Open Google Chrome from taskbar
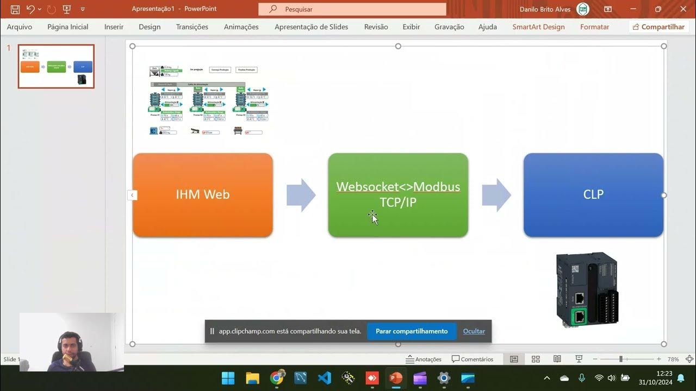The image size is (696, 391). [277, 378]
